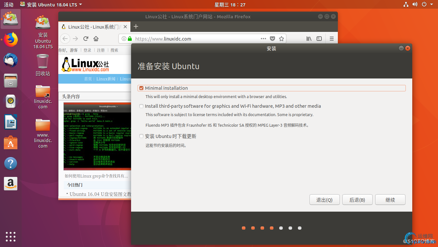Click the '注册' register link

tap(101, 50)
